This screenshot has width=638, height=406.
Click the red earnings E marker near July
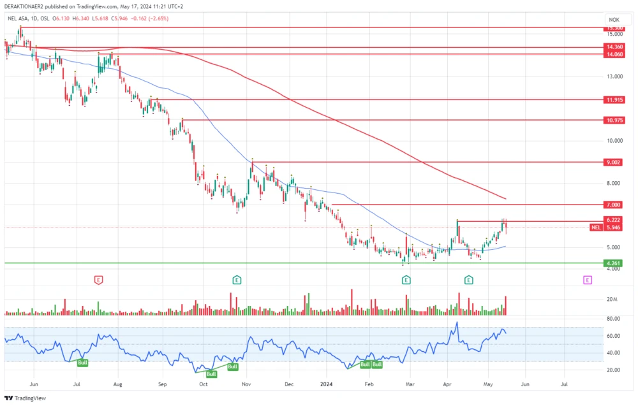[x=98, y=280]
